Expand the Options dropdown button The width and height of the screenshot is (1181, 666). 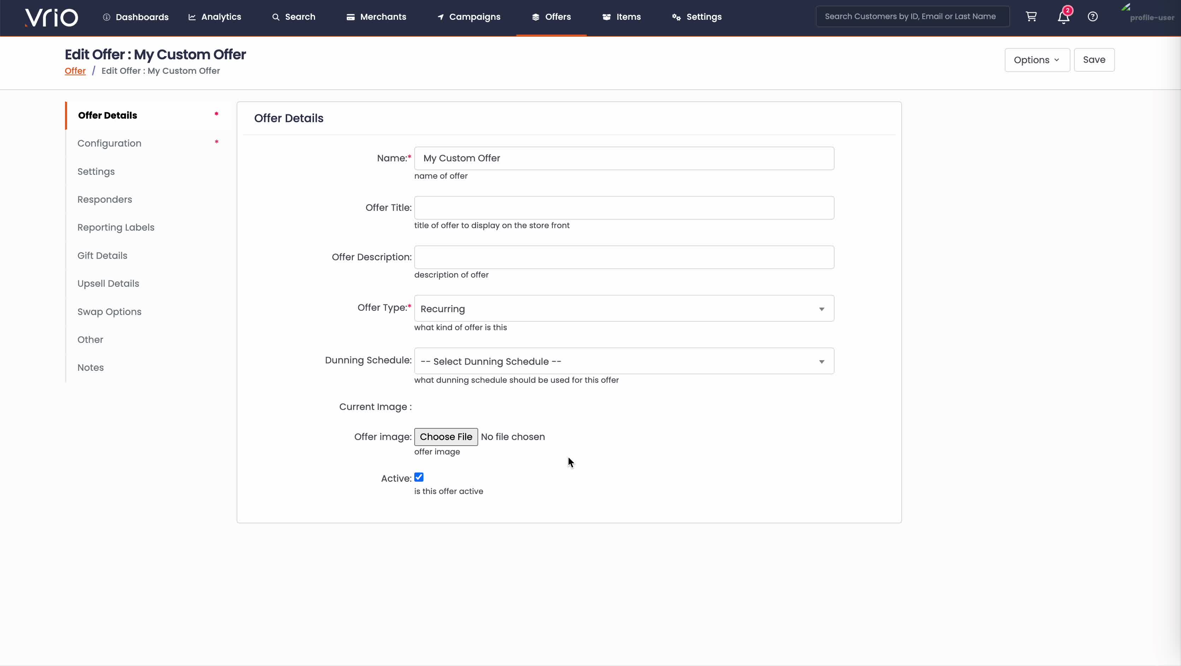click(1037, 60)
